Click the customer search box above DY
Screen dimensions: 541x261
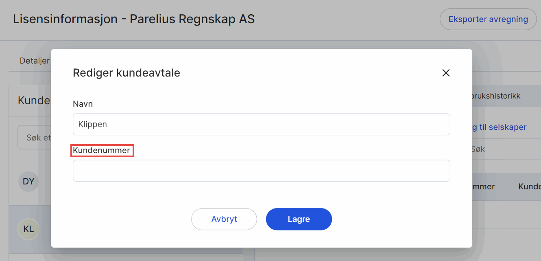pyautogui.click(x=35, y=138)
